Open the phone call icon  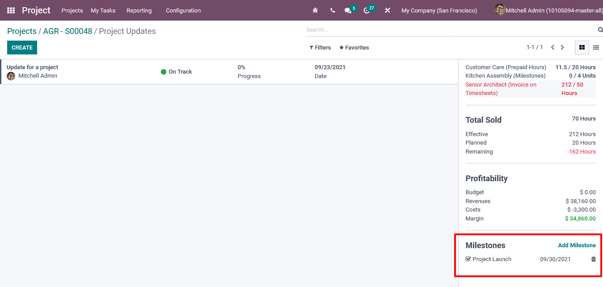[333, 10]
